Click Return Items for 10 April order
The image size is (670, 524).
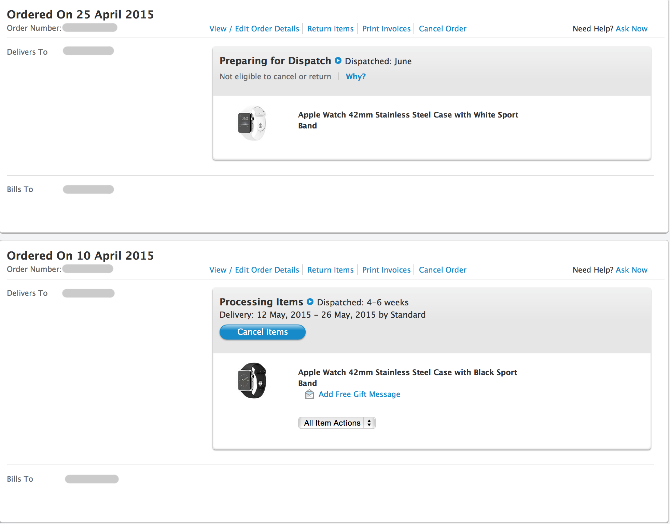[x=330, y=270]
